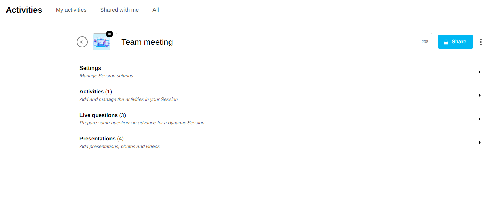Open the Presentations (4) section
The height and width of the screenshot is (210, 499).
tap(101, 139)
